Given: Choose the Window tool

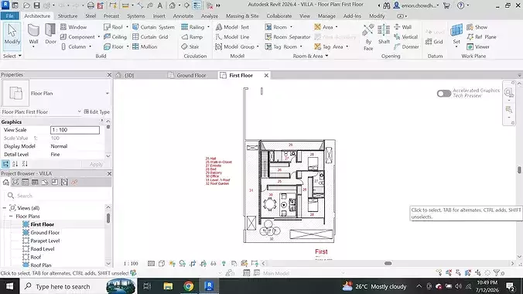Looking at the screenshot, I should [73, 27].
